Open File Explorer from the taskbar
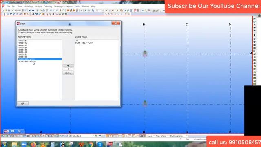 (x=15, y=144)
